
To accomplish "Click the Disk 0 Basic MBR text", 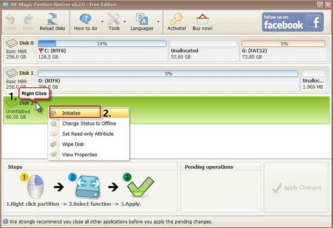I will point(16,52).
